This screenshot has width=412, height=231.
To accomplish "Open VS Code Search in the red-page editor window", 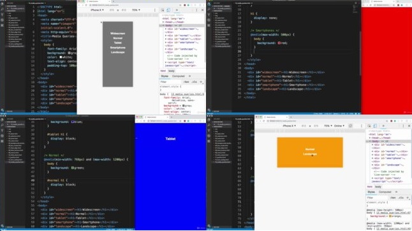I will [209, 9].
